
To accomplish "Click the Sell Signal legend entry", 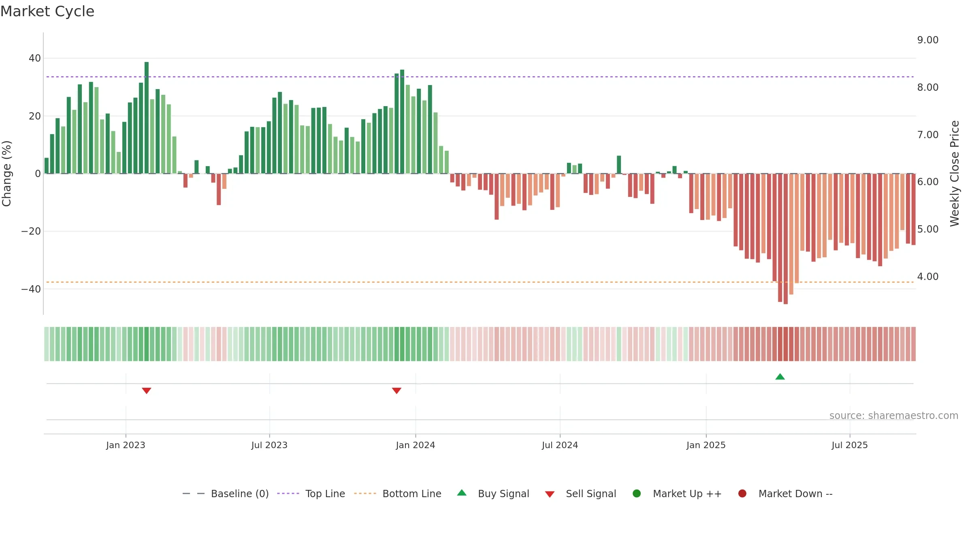I will [581, 494].
